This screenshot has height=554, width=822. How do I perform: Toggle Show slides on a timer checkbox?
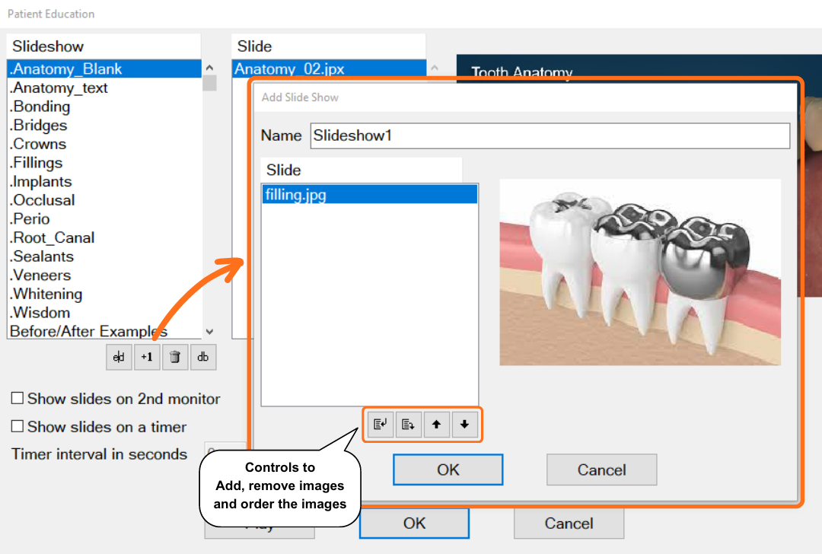pyautogui.click(x=18, y=427)
